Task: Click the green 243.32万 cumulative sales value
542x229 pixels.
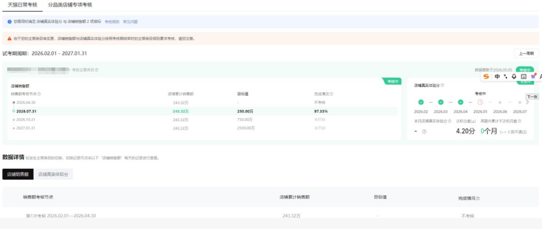Action: 181,111
